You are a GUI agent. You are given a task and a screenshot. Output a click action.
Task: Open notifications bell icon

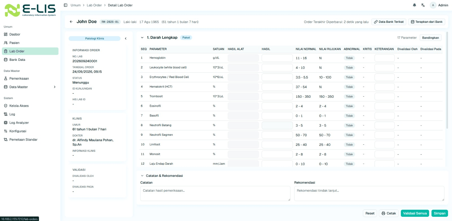414,5
